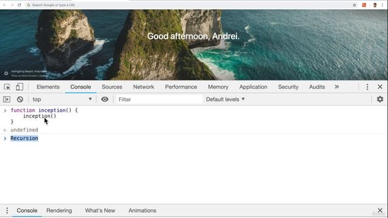Activate the inspect element picker icon
This screenshot has width=388, height=218.
tap(7, 87)
